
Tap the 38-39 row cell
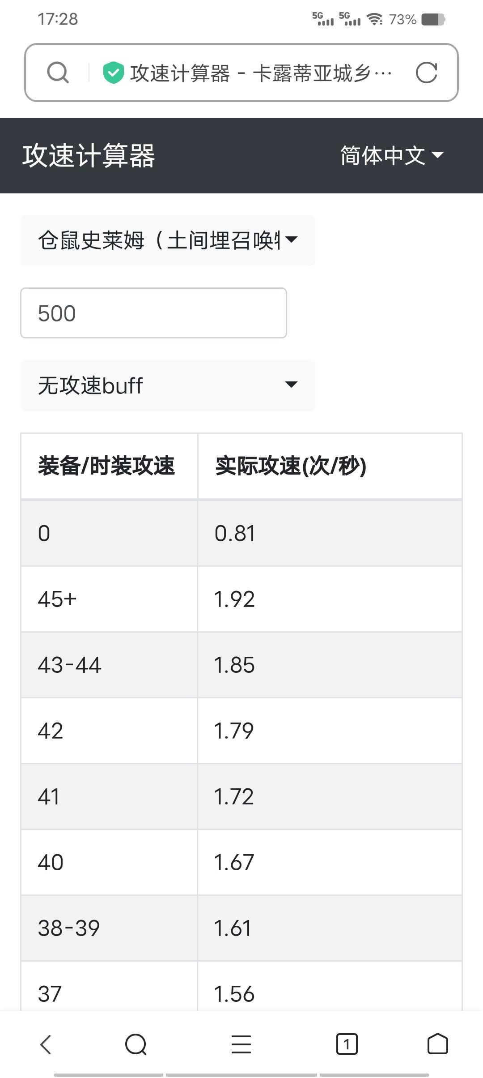click(109, 928)
